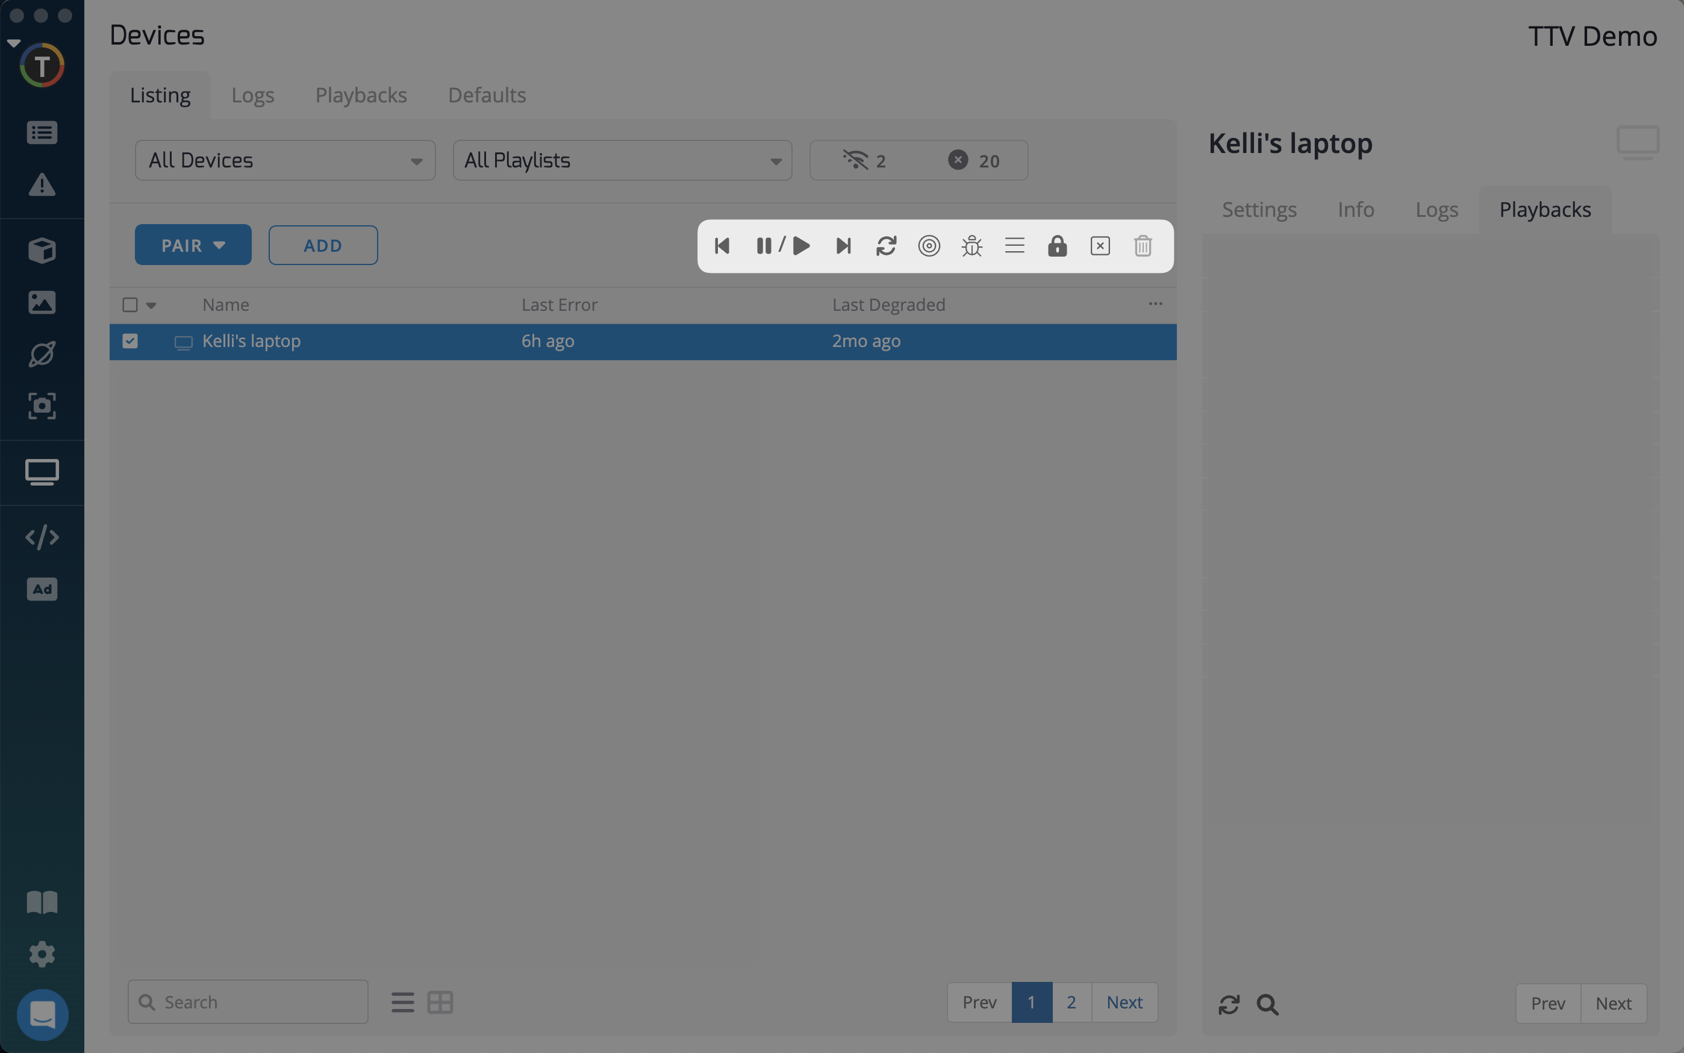The image size is (1684, 1053).
Task: Click the skip to next item icon
Action: 843,246
